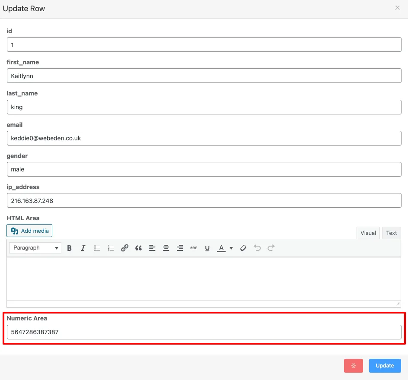Screen dimensions: 408x380
Task: Apply blockquote formatting
Action: pos(138,248)
